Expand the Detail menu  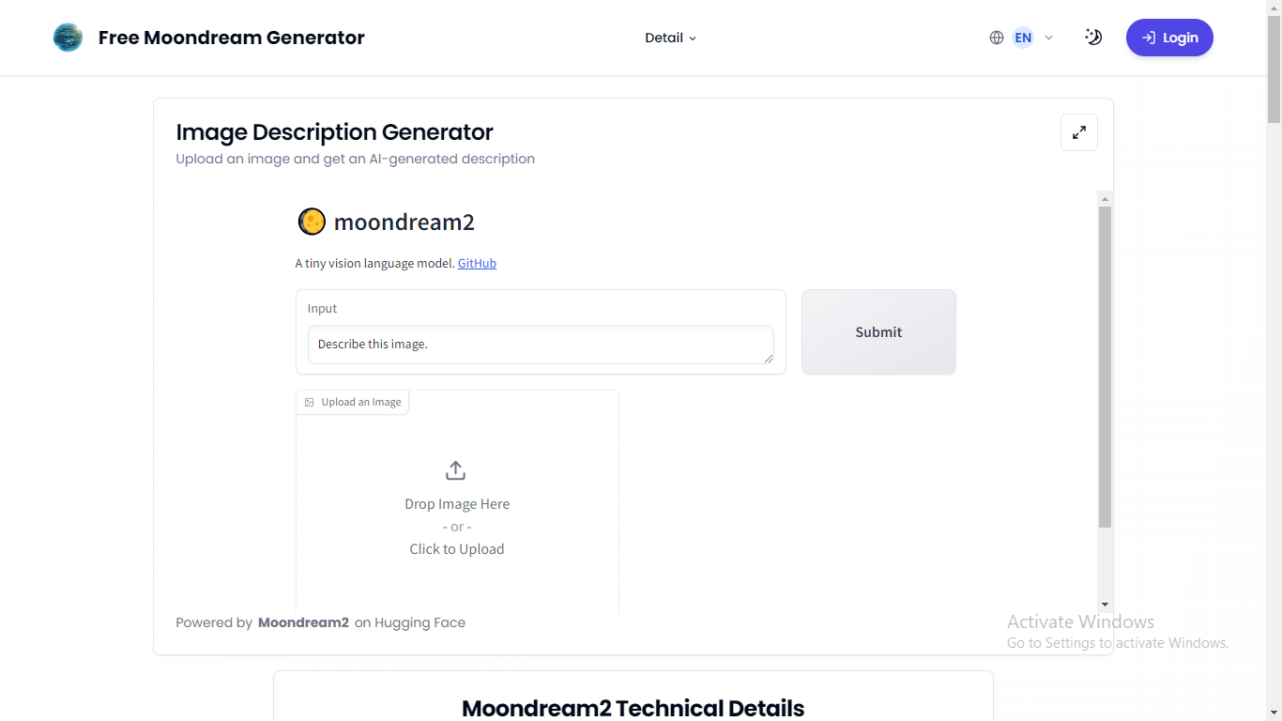click(669, 38)
